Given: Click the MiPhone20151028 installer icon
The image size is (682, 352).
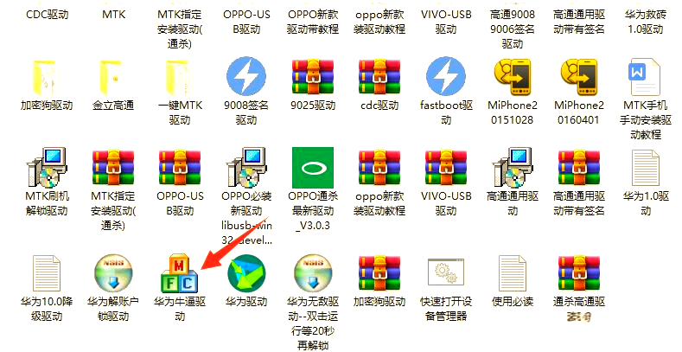Looking at the screenshot, I should coord(513,77).
